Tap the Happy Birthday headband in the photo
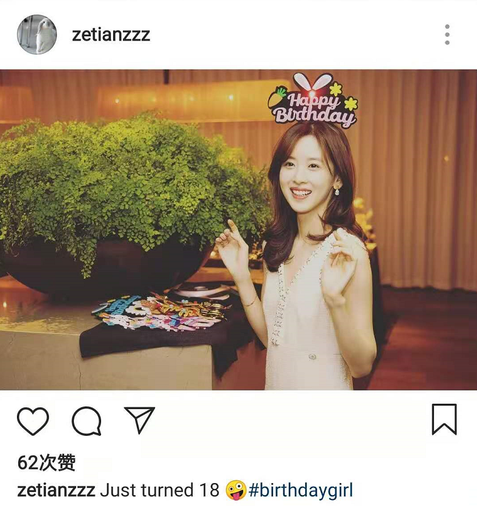 point(314,100)
